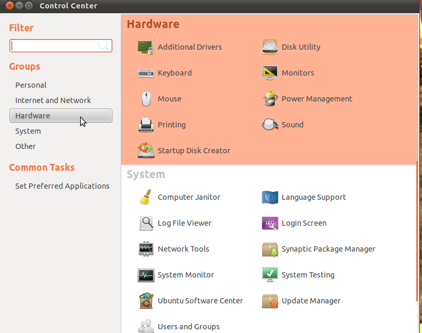The image size is (422, 333).
Task: Click the vertical scrollbar on the right
Action: 417,232
